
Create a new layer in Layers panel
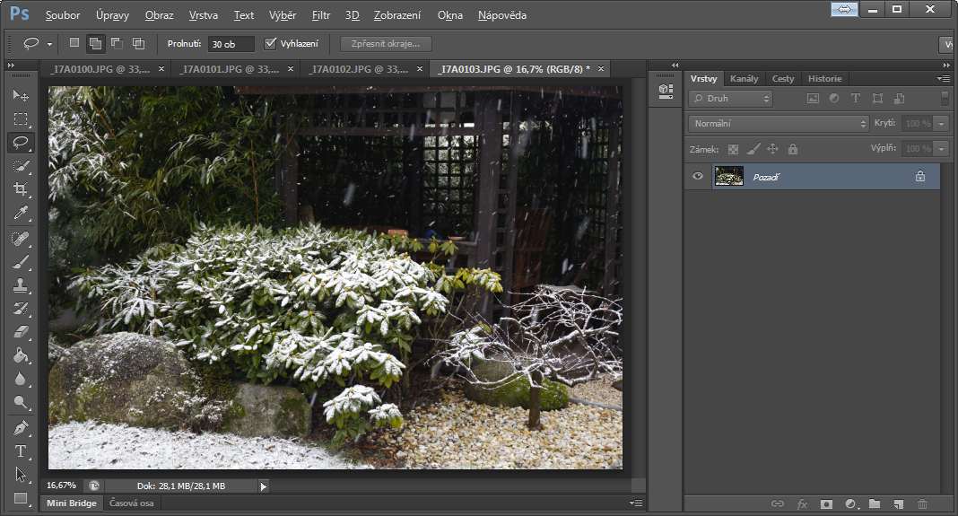pyautogui.click(x=898, y=504)
